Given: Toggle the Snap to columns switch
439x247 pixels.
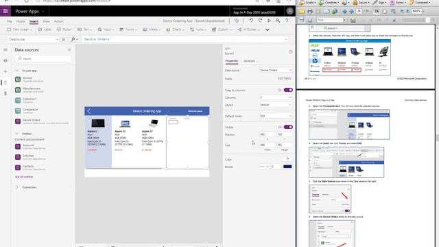Looking at the screenshot, I should coord(288,90).
